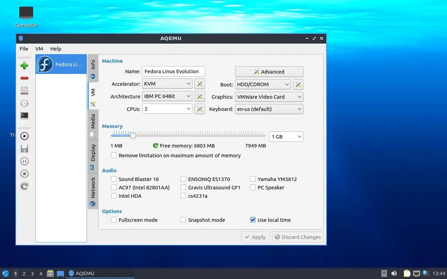Open the Boot HDD/CDROM dropdown
Image resolution: width=447 pixels, height=279 pixels.
(x=263, y=84)
